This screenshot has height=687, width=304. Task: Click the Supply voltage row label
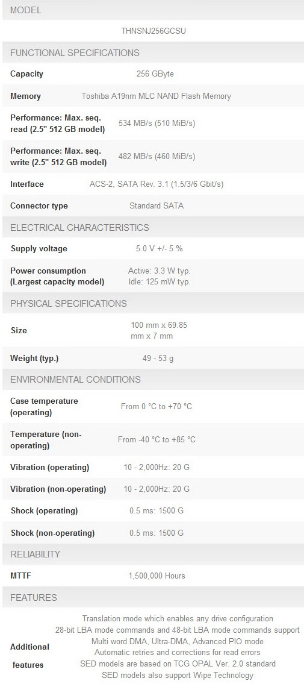click(39, 249)
